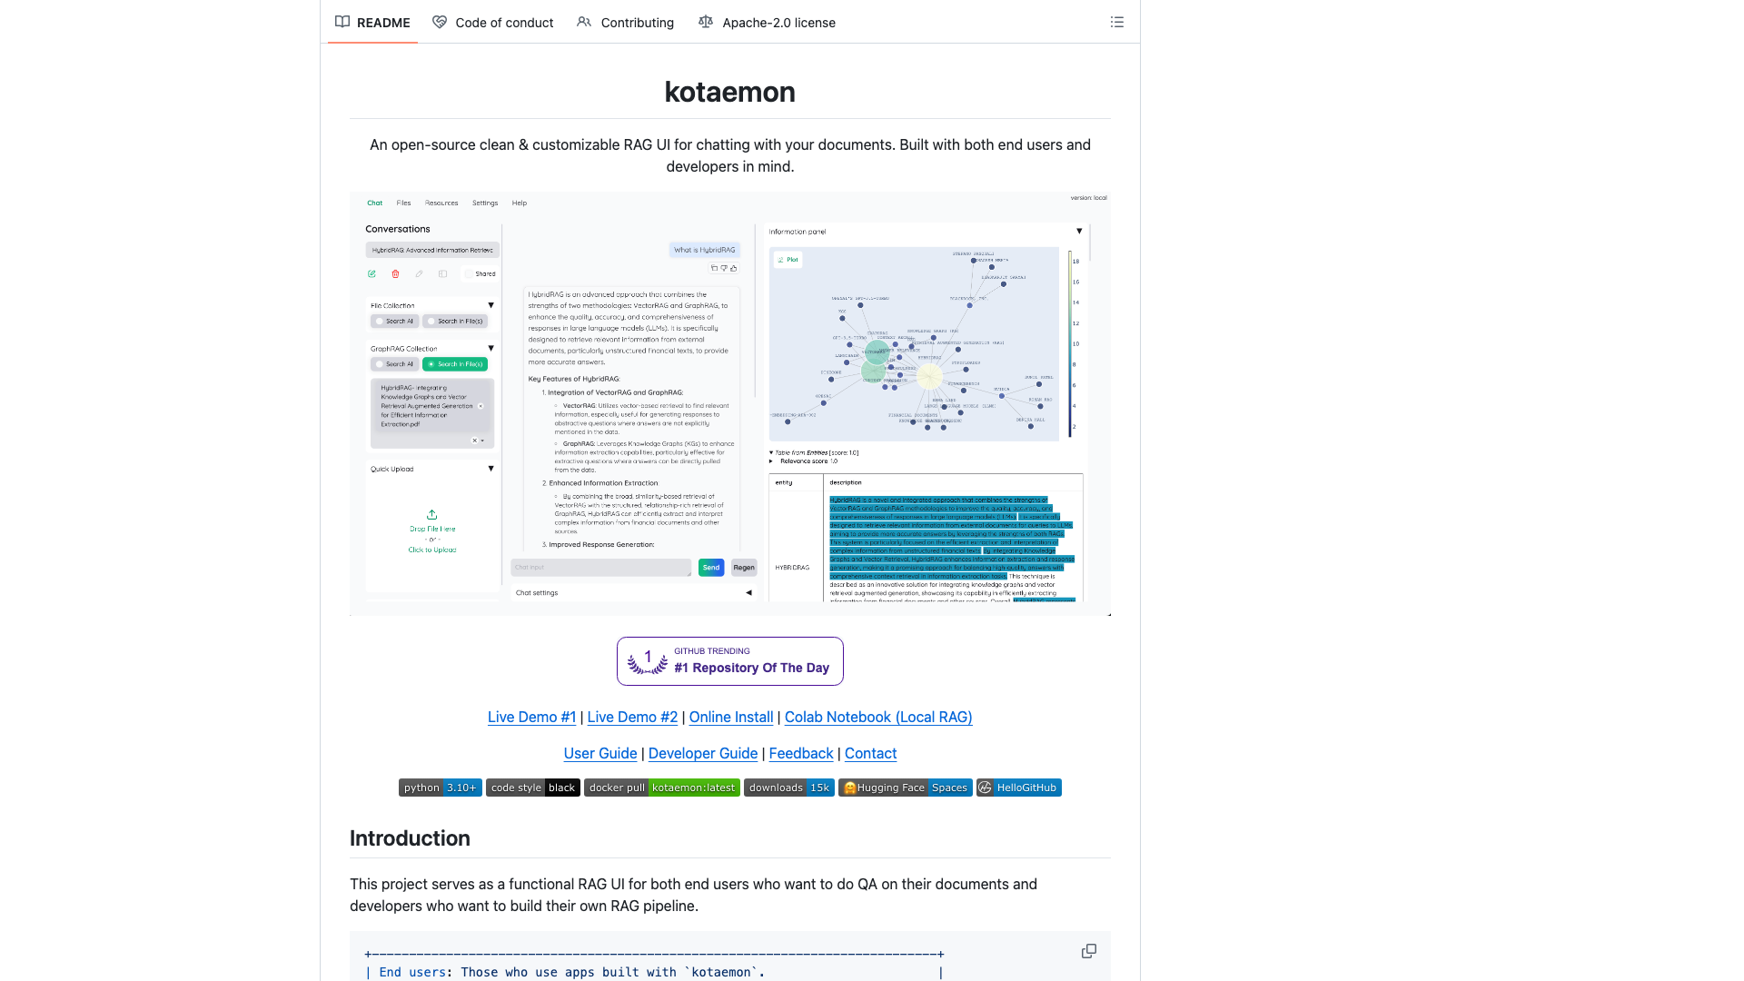Open the kotaemon app screenshot image
Screen dimensions: 1744x981
point(729,403)
